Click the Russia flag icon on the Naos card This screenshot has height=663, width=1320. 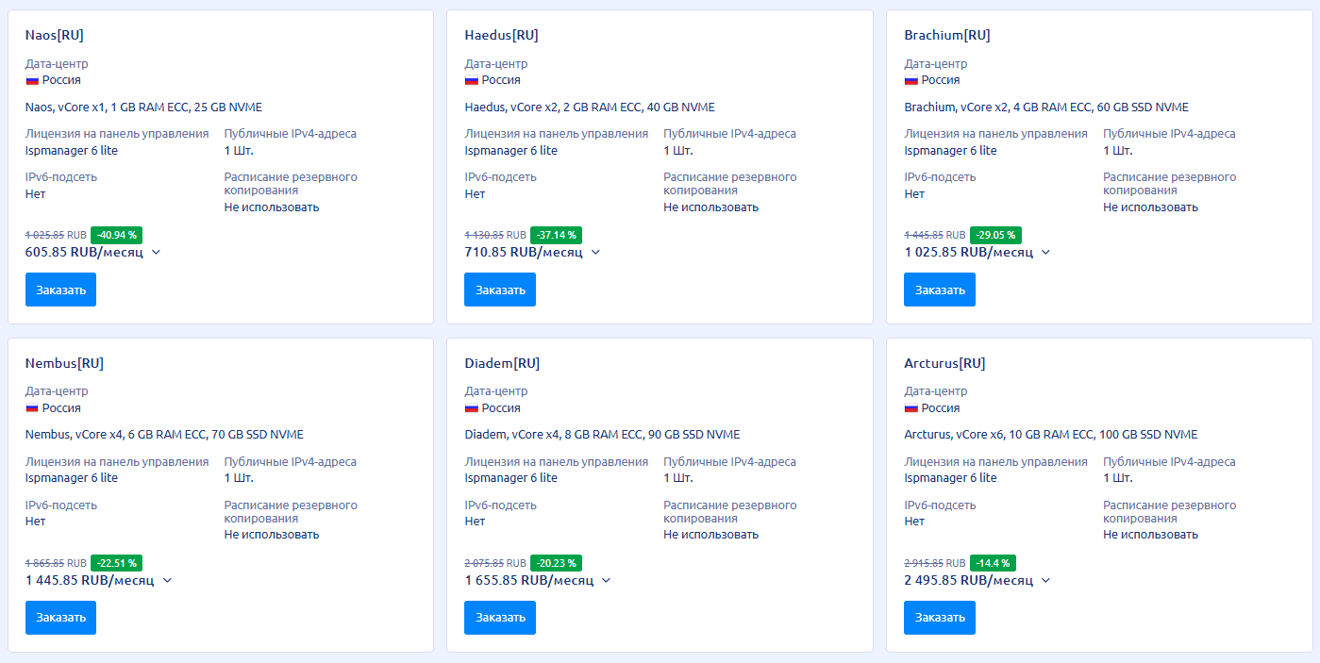click(31, 79)
